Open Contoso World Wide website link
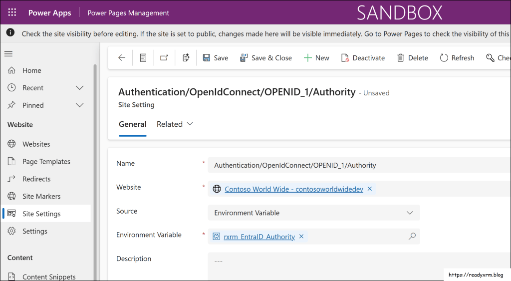This screenshot has width=511, height=281. pyautogui.click(x=294, y=189)
